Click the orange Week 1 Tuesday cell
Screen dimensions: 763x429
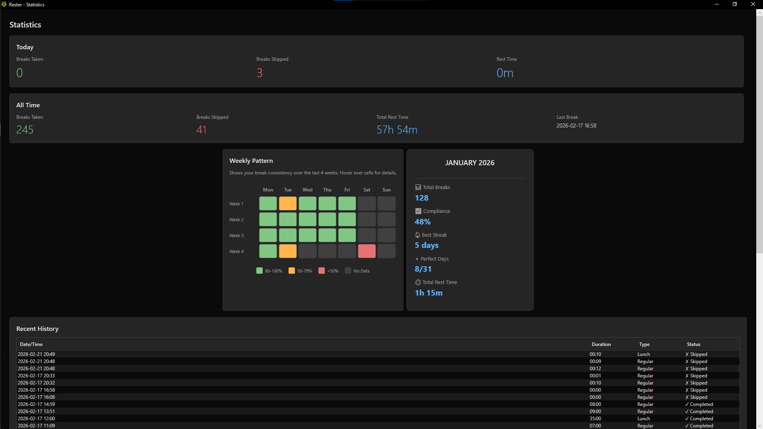pyautogui.click(x=288, y=203)
